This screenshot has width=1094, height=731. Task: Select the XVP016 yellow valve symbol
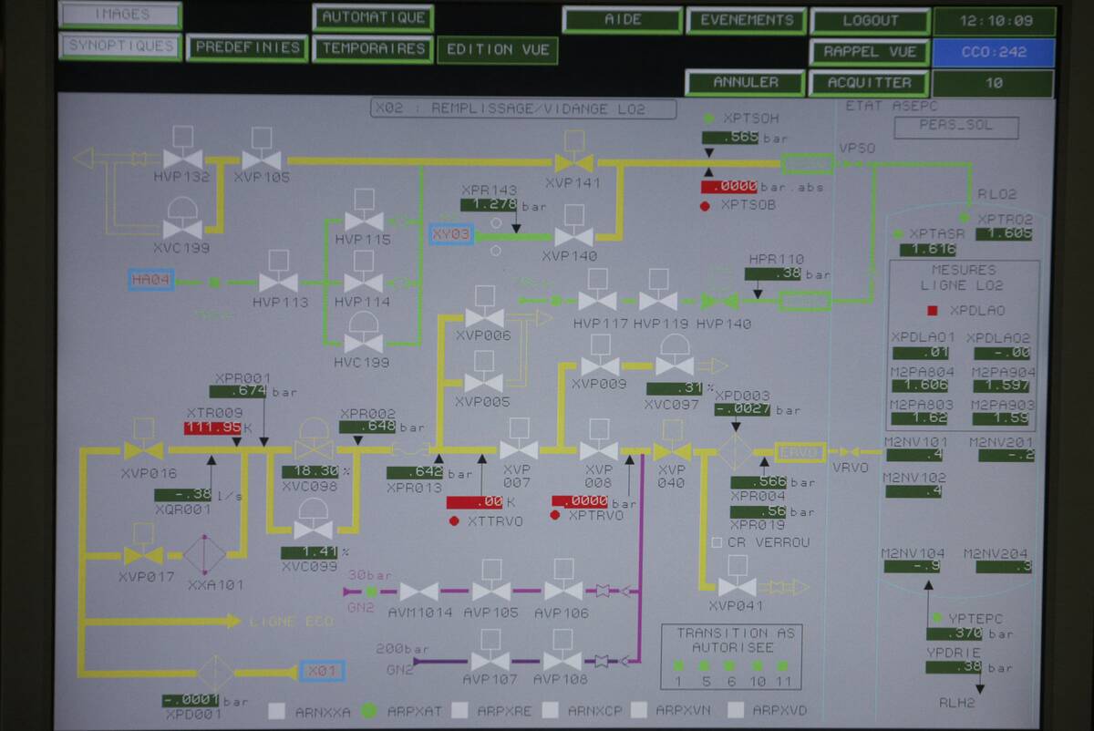coord(143,449)
